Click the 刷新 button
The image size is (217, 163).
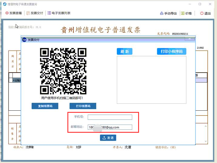[125, 51]
